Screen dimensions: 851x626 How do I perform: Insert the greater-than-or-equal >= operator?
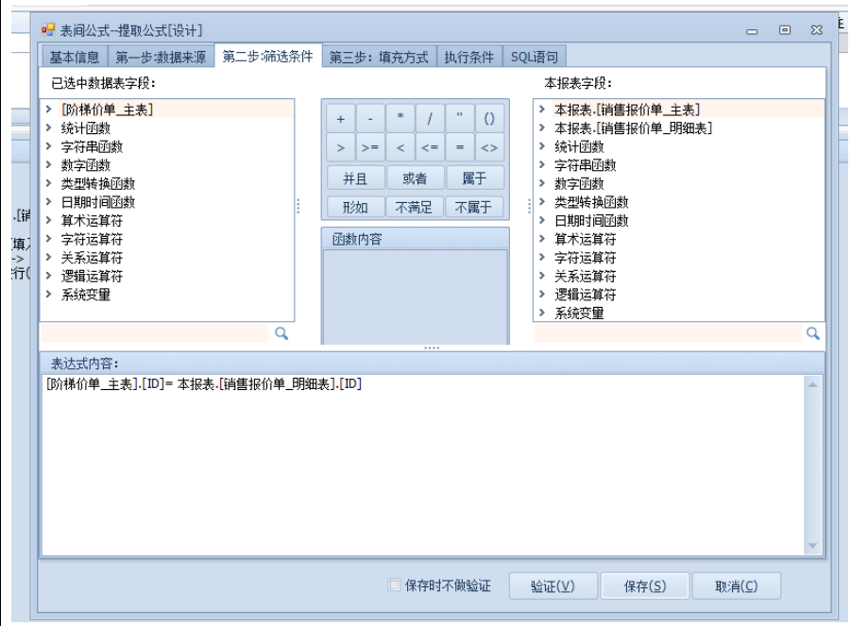370,148
